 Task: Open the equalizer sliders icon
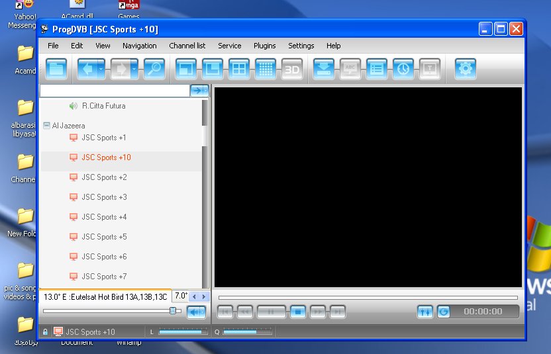[x=425, y=312]
